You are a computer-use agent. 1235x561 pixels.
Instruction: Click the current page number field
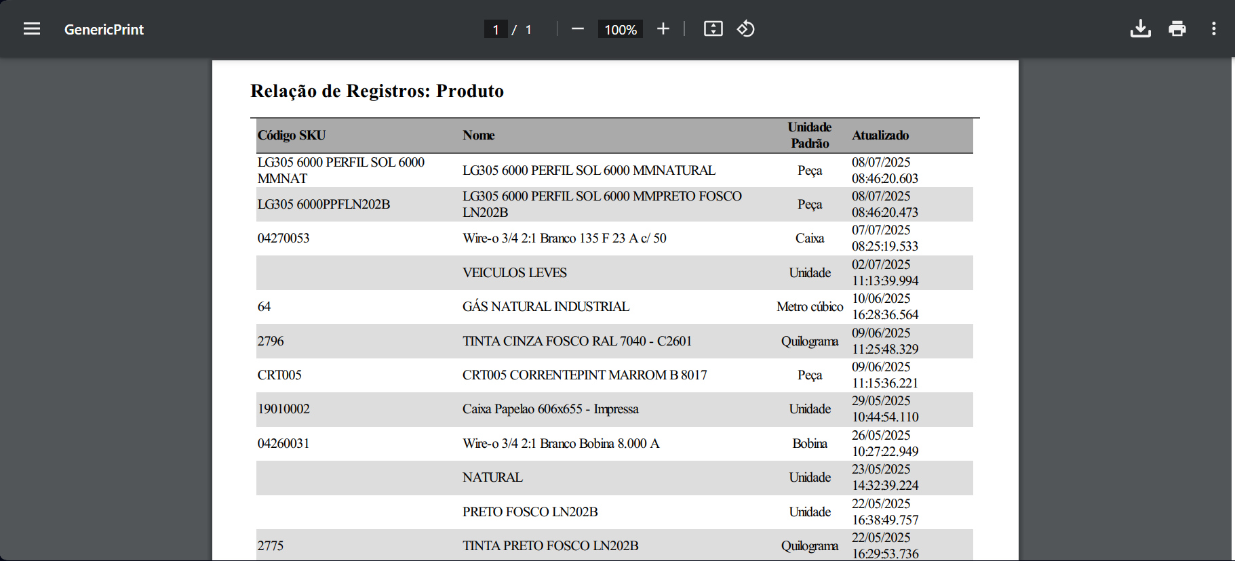point(496,30)
